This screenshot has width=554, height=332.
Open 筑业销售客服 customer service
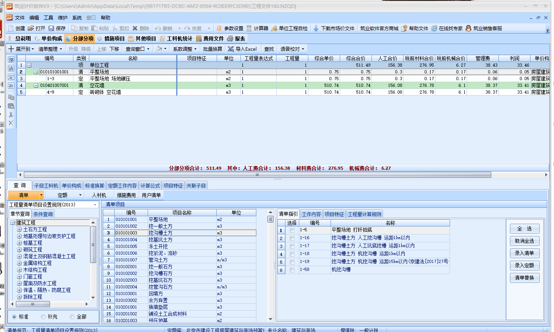coord(468,29)
